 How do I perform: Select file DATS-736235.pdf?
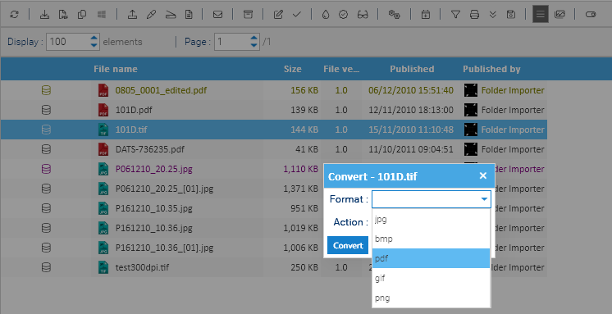pyautogui.click(x=149, y=149)
